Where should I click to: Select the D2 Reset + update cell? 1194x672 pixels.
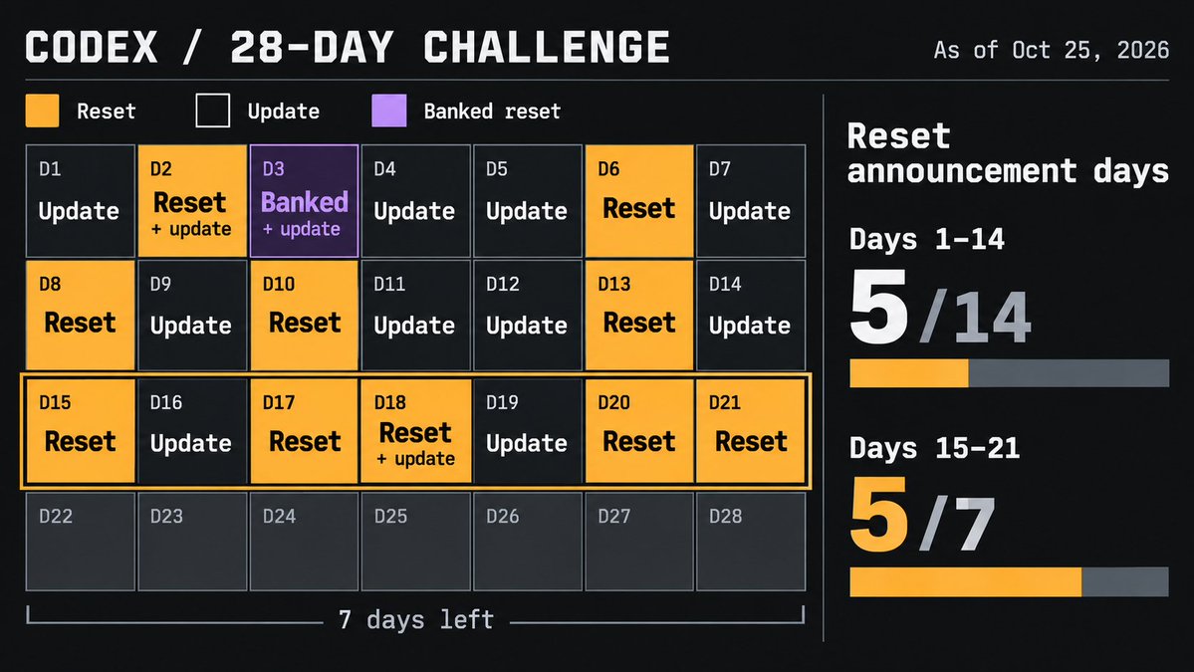(x=192, y=201)
